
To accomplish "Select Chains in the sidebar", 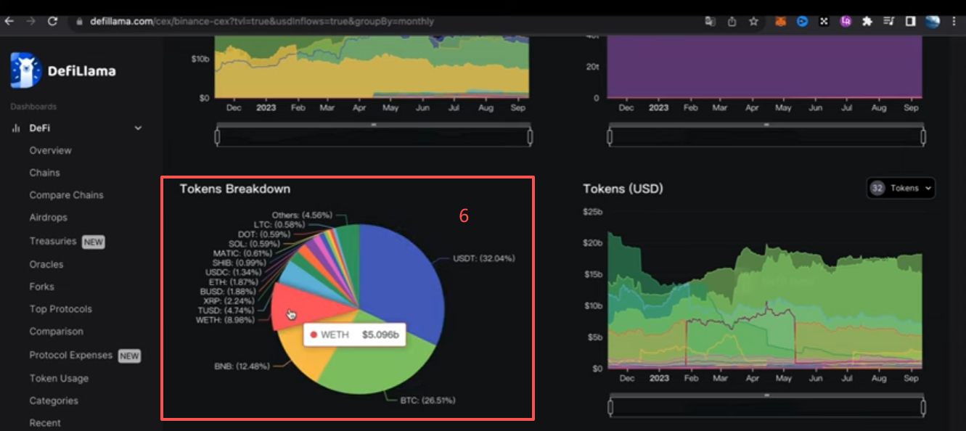I will (44, 173).
